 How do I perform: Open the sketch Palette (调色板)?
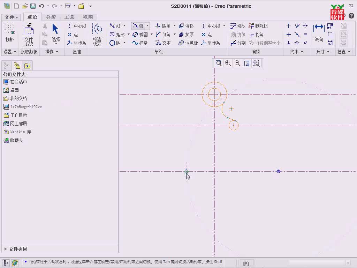pyautogui.click(x=188, y=43)
